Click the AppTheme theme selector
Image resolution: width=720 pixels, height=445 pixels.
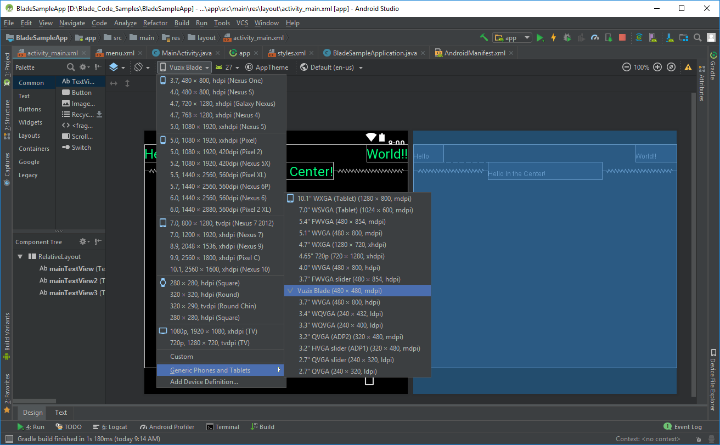(x=267, y=67)
